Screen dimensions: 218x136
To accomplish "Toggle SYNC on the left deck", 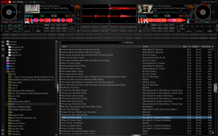I will pos(20,22).
